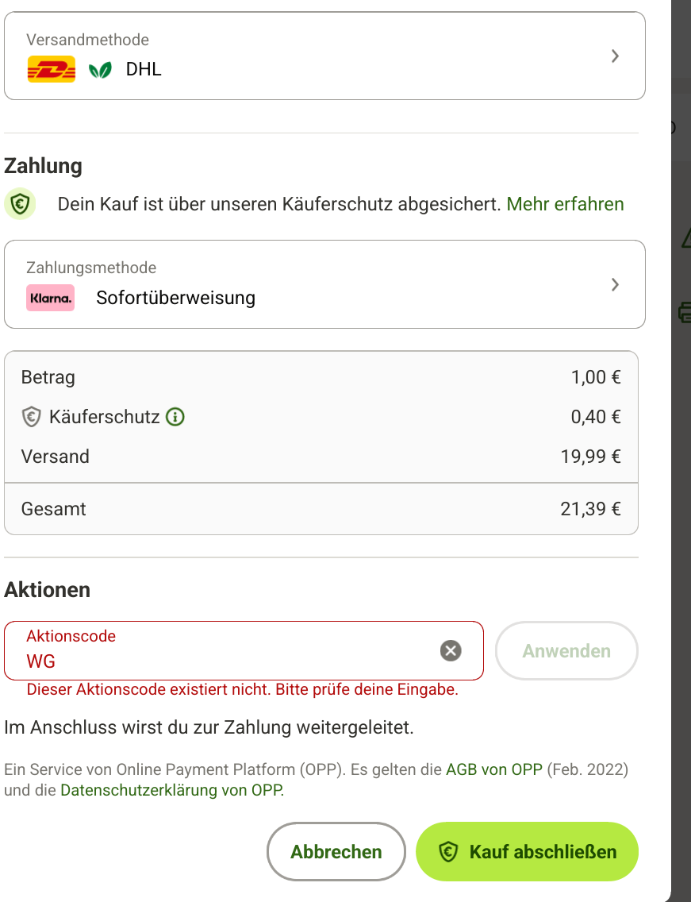Screen dimensions: 691x902
Task: Click Kauf abschließen button
Action: coord(527,851)
